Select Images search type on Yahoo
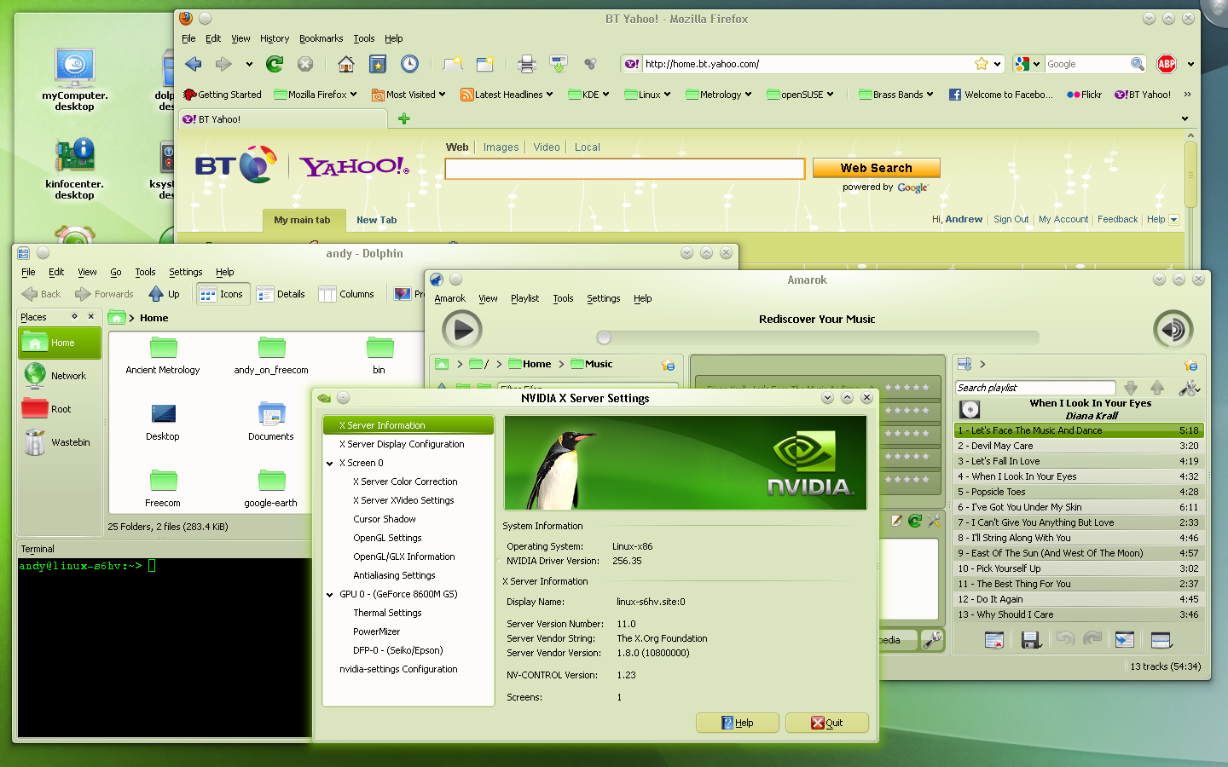This screenshot has width=1228, height=767. pos(501,147)
